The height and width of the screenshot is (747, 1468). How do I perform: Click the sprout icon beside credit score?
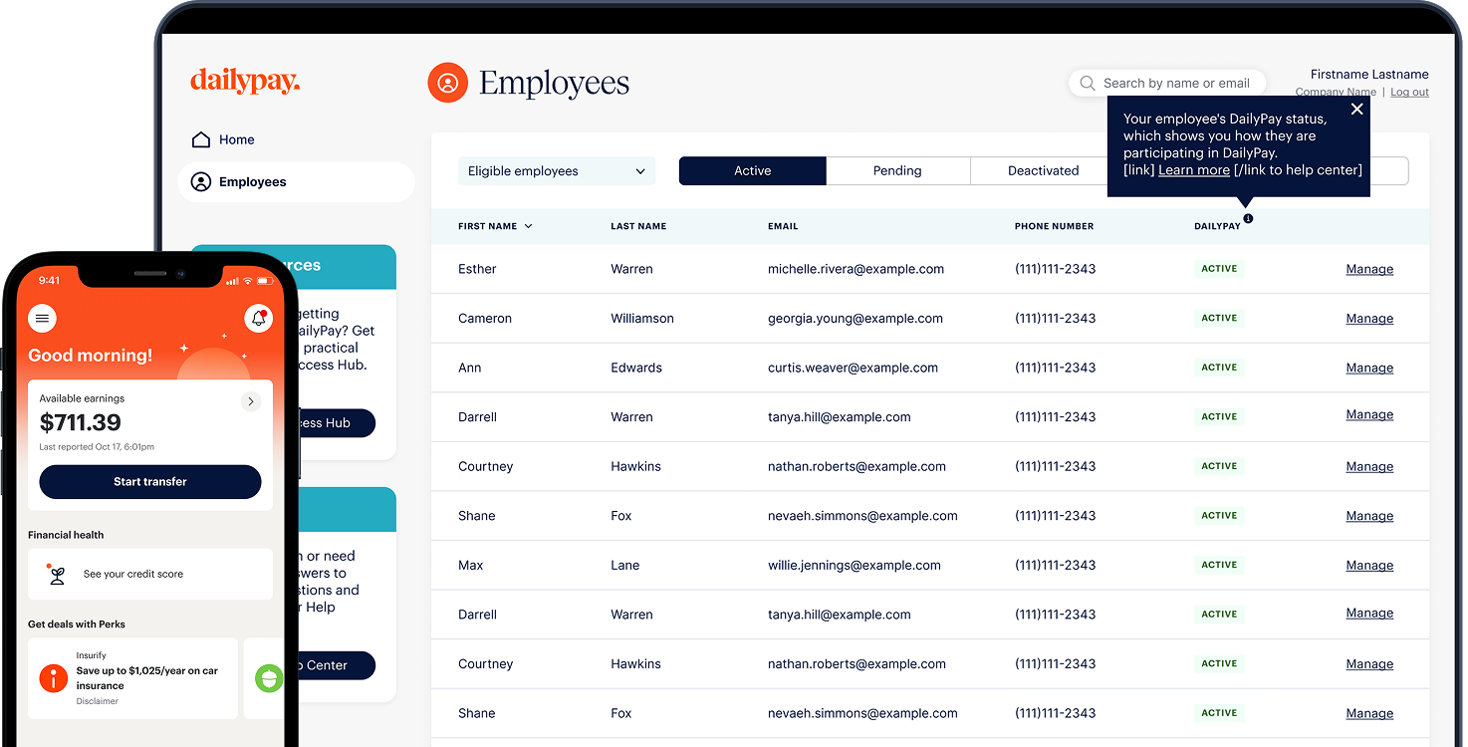(x=55, y=574)
